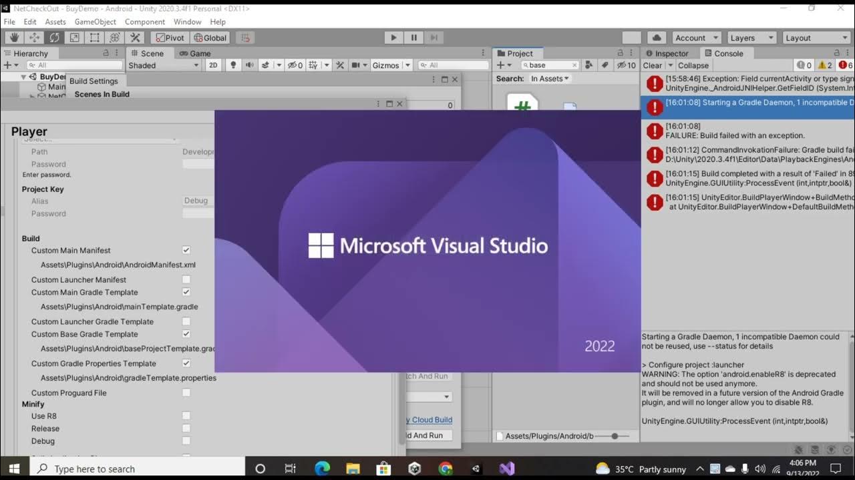Toggle 2D scene view mode

[x=213, y=65]
